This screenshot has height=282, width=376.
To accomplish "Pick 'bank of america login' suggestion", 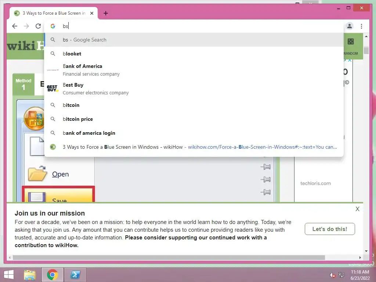I will tap(194, 133).
